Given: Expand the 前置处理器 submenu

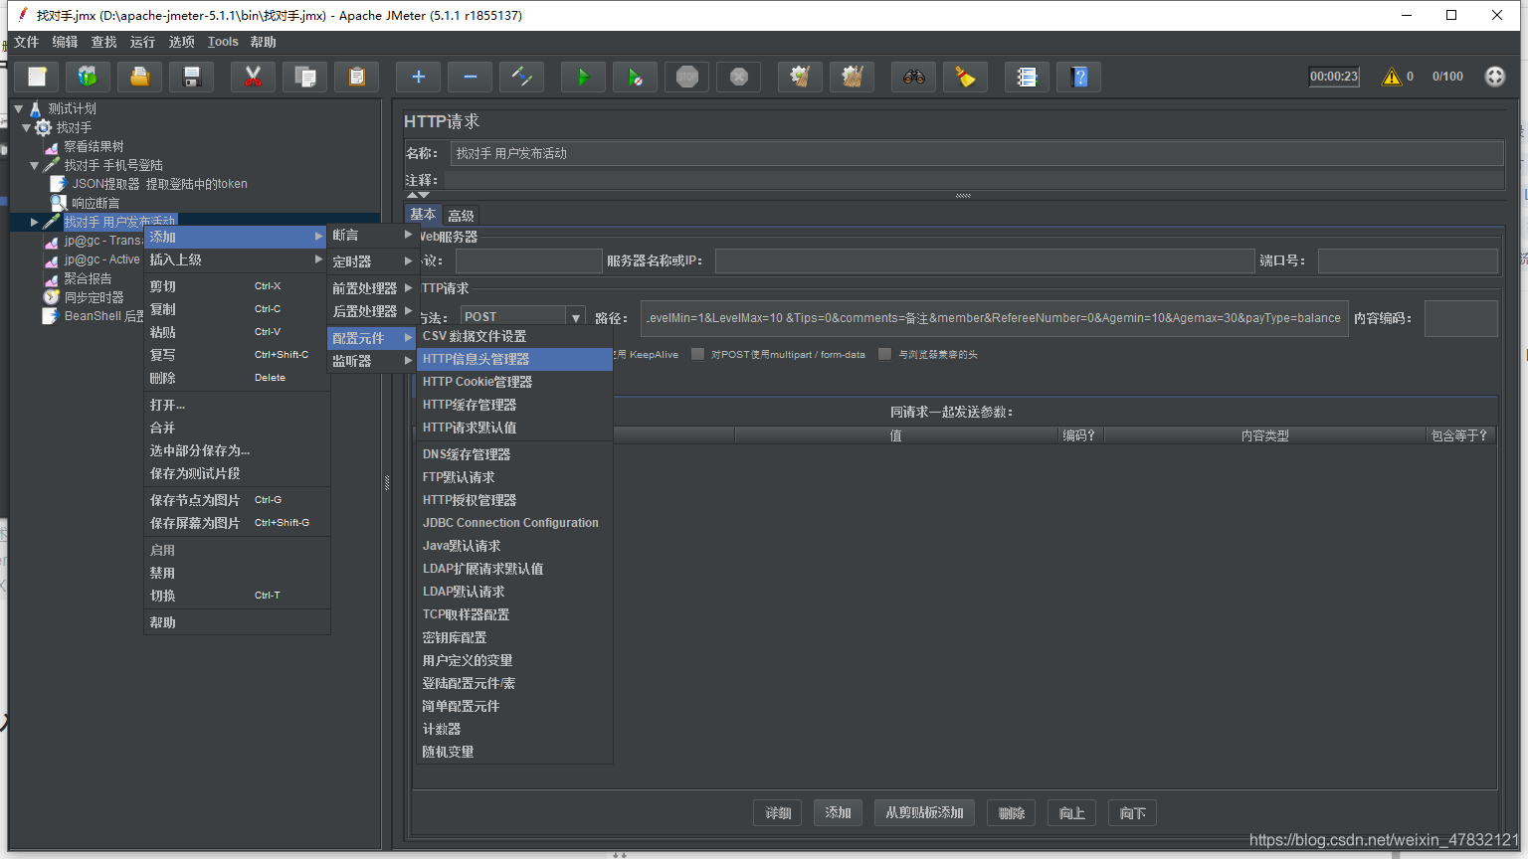Looking at the screenshot, I should click(372, 288).
